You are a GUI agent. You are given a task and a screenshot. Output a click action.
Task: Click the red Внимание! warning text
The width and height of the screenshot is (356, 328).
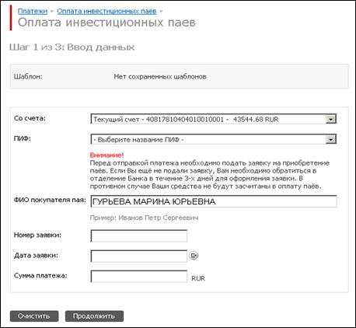coord(106,155)
